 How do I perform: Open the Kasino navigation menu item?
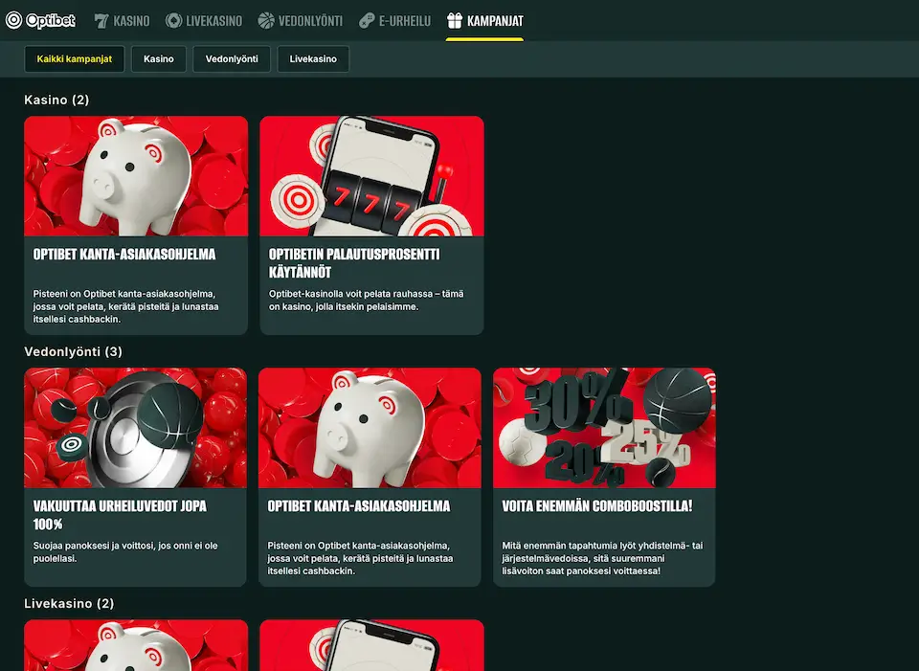tap(131, 20)
